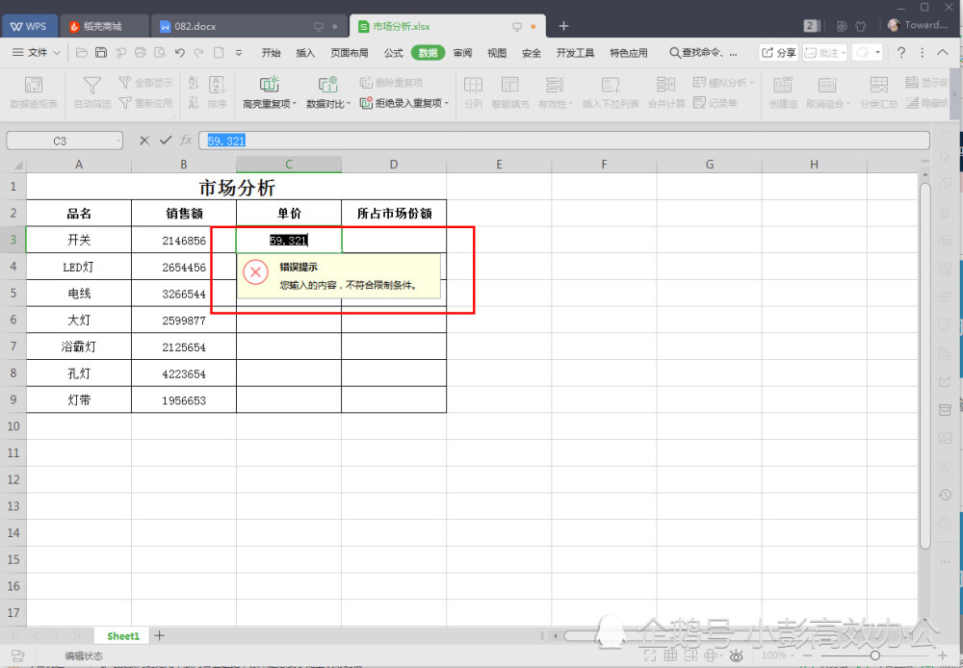
Task: Select column header F
Action: 604,164
